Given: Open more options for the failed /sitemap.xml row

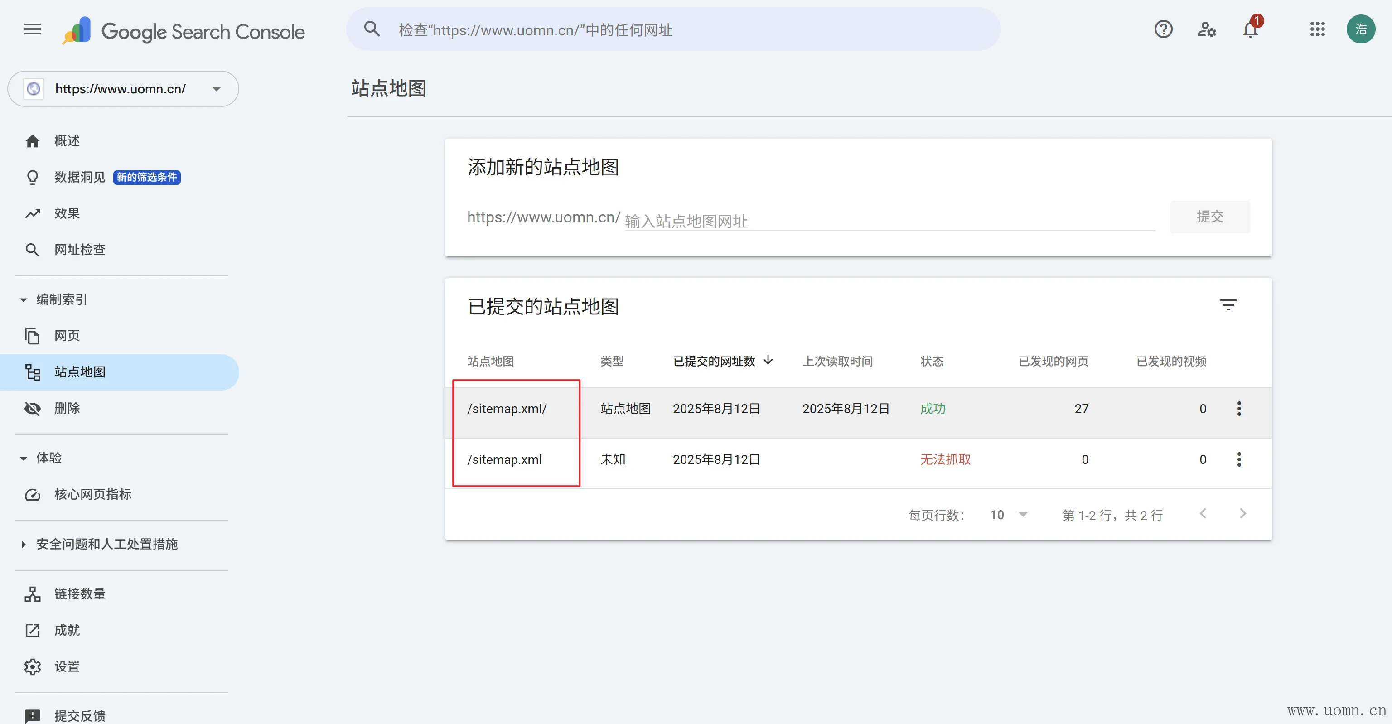Looking at the screenshot, I should (1239, 460).
